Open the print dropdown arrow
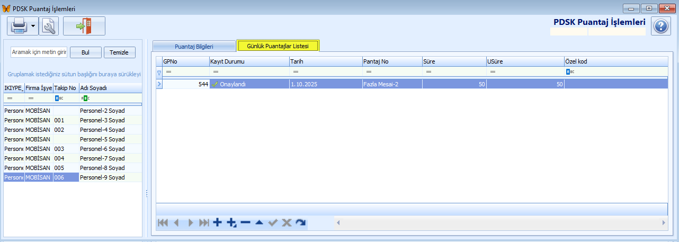The image size is (679, 242). point(33,26)
